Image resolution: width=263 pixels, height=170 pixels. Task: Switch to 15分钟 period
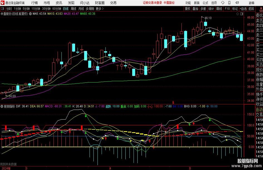tap(36, 9)
